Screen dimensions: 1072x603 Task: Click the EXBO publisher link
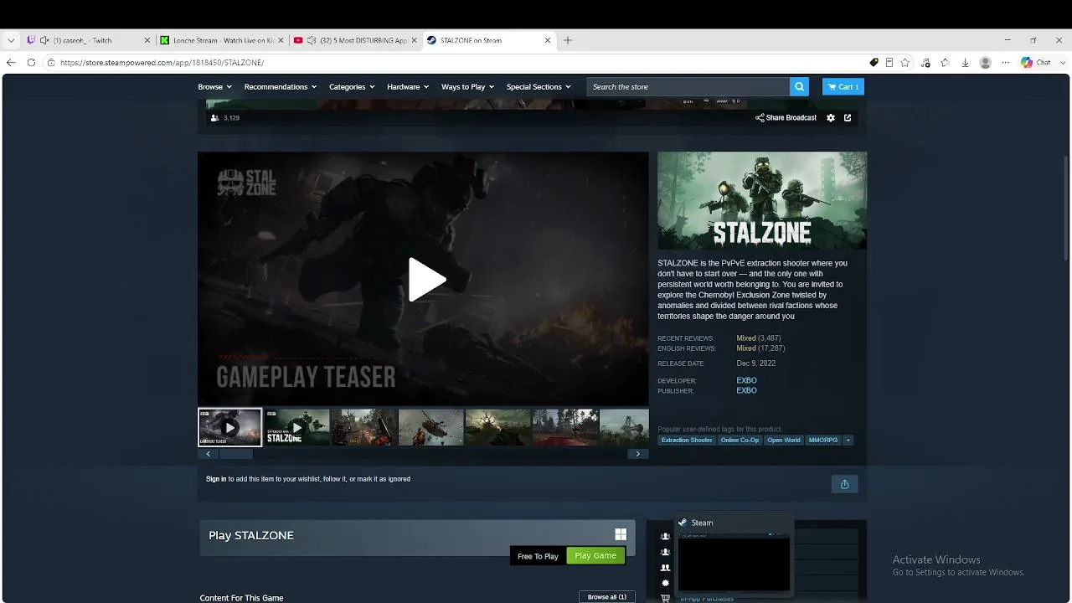tap(746, 390)
